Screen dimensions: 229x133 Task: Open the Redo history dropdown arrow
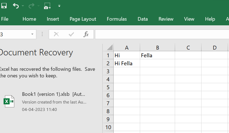(39, 6)
